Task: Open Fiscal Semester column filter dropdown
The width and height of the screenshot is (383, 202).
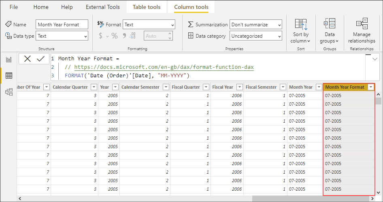Action: 283,87
